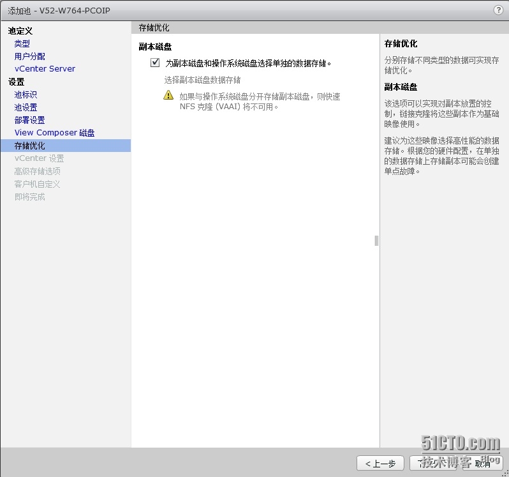This screenshot has height=477, width=509.
Task: Open the 池标识 step
Action: (26, 95)
